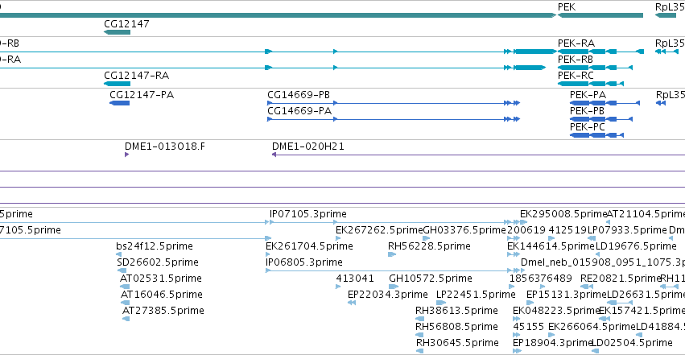
Task: Select the PEK gene feature bar
Action: 600,15
